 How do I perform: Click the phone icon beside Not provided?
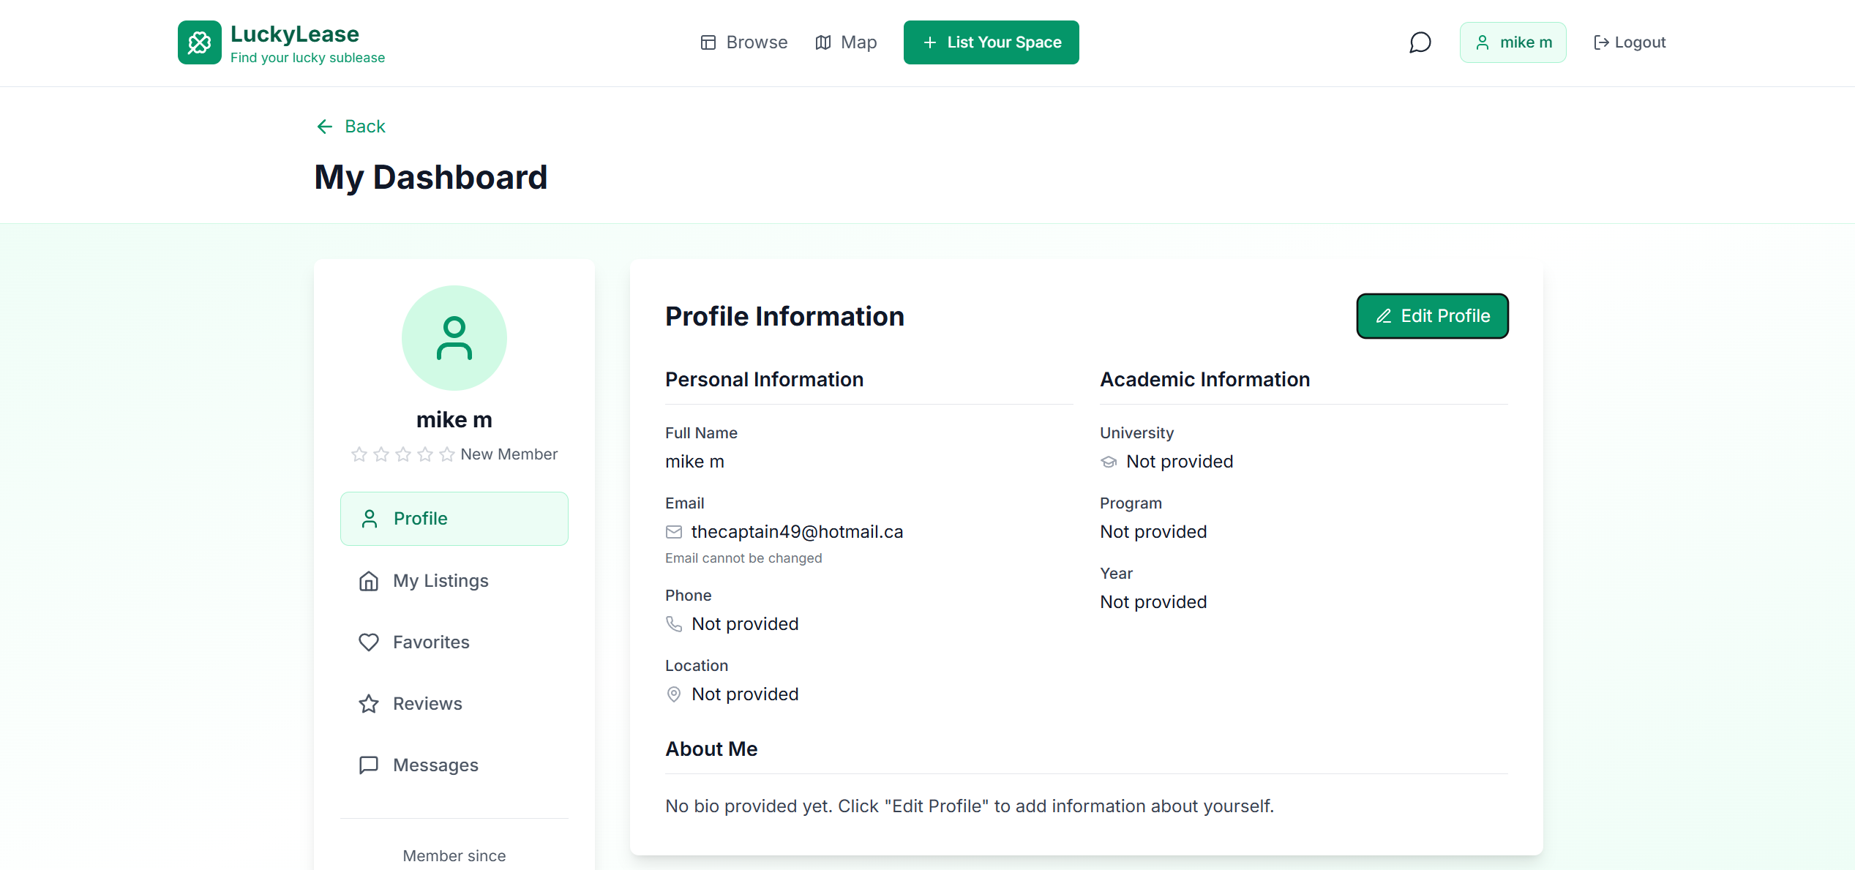[674, 624]
